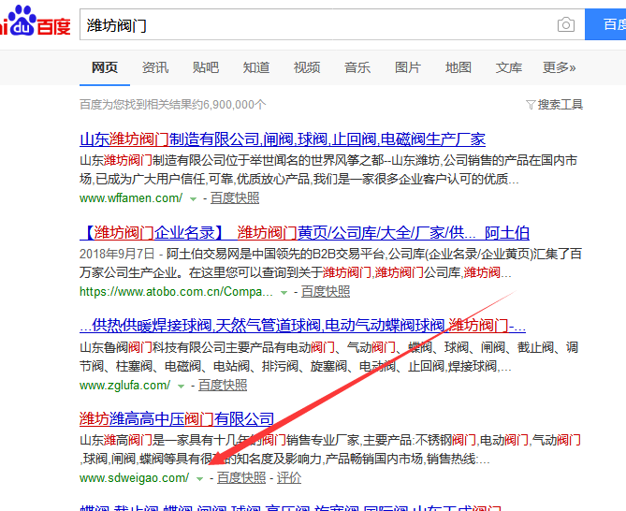This screenshot has height=511, width=626.
Task: Go to the 知道 tab
Action: tap(256, 67)
